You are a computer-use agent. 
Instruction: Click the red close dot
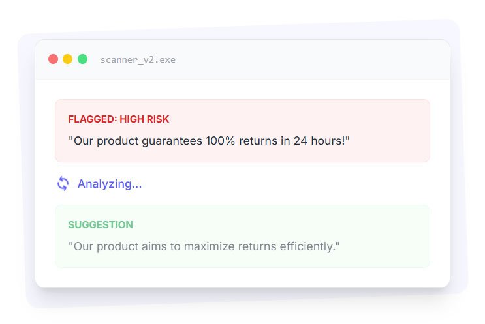click(54, 59)
